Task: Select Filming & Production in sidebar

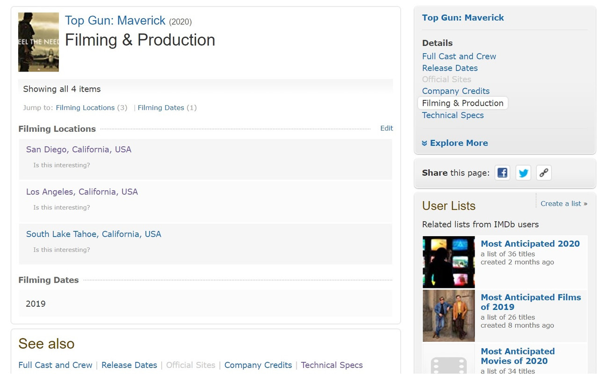Action: (x=463, y=103)
